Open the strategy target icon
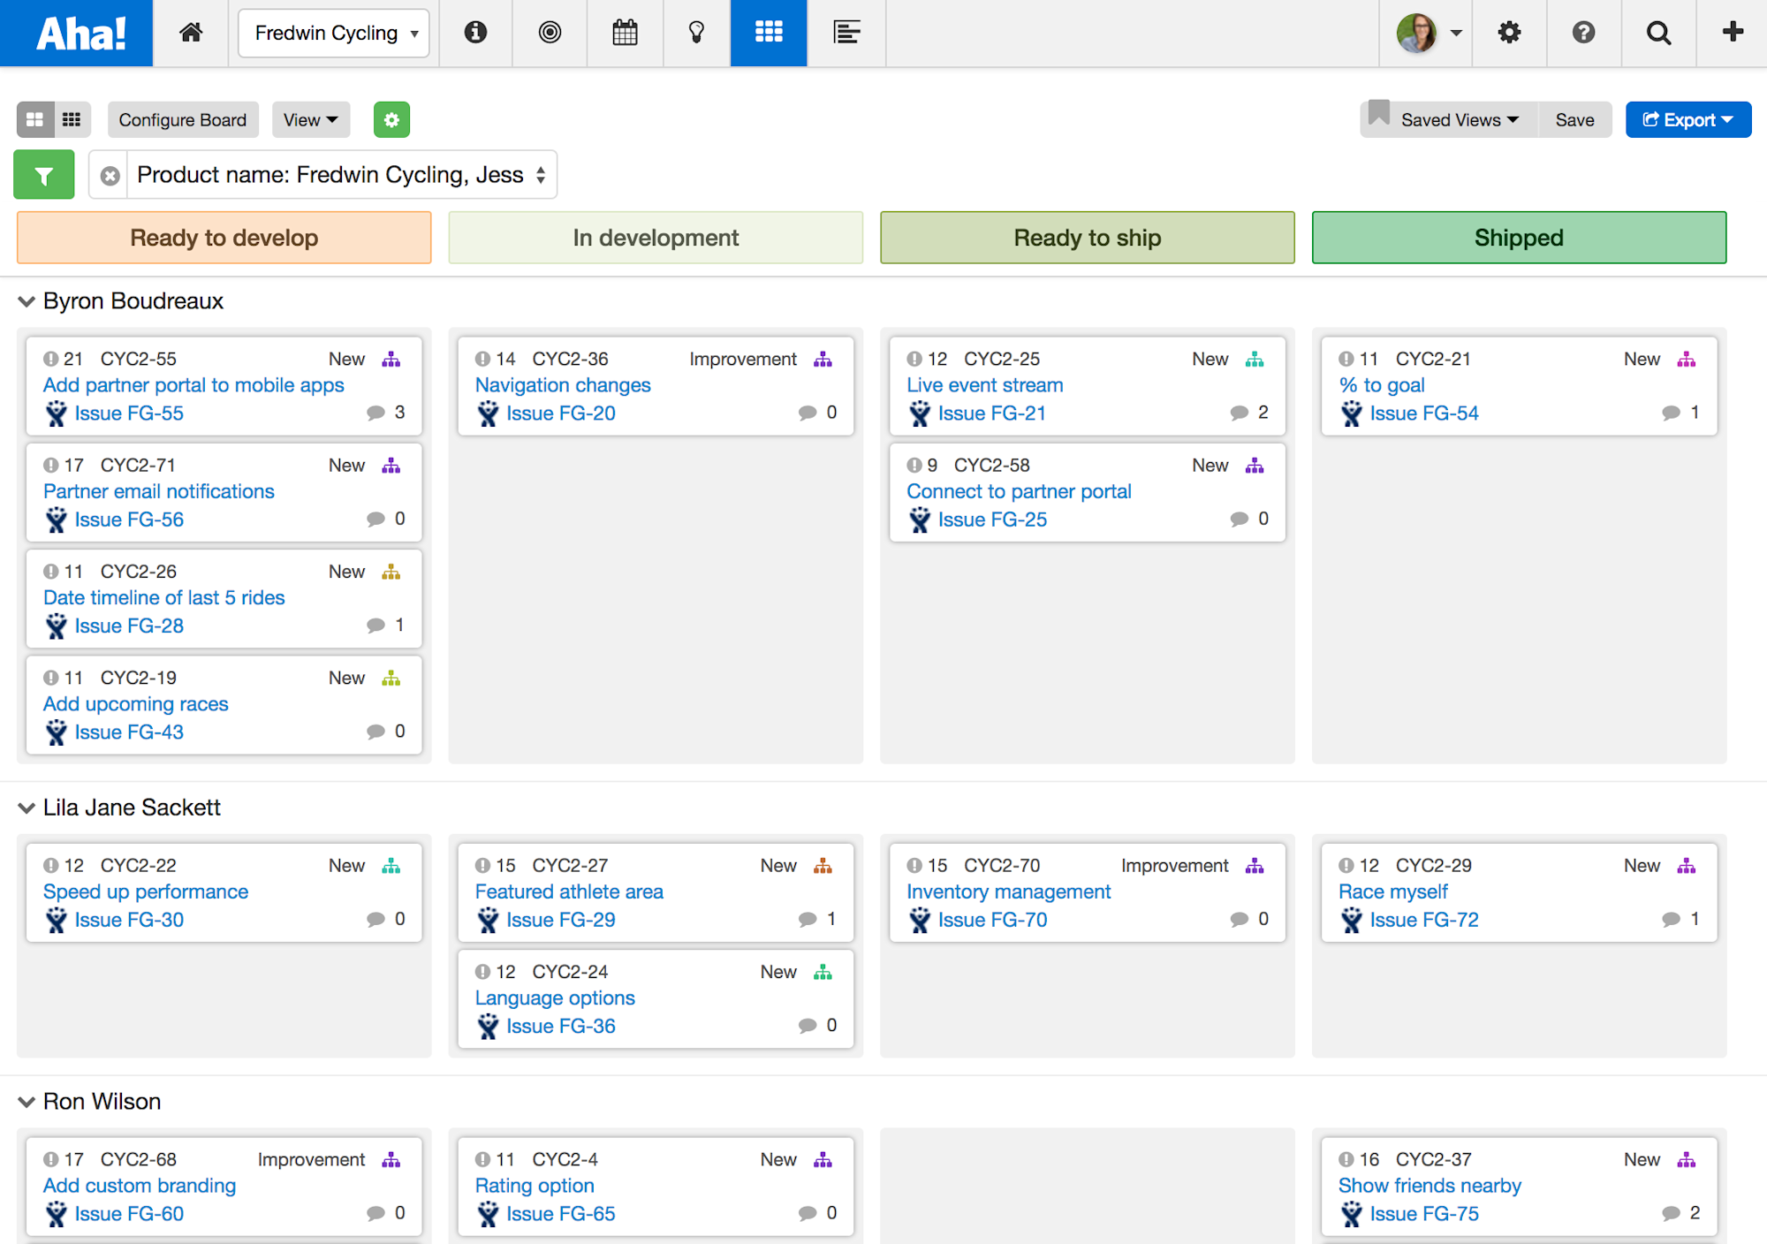 pos(550,33)
